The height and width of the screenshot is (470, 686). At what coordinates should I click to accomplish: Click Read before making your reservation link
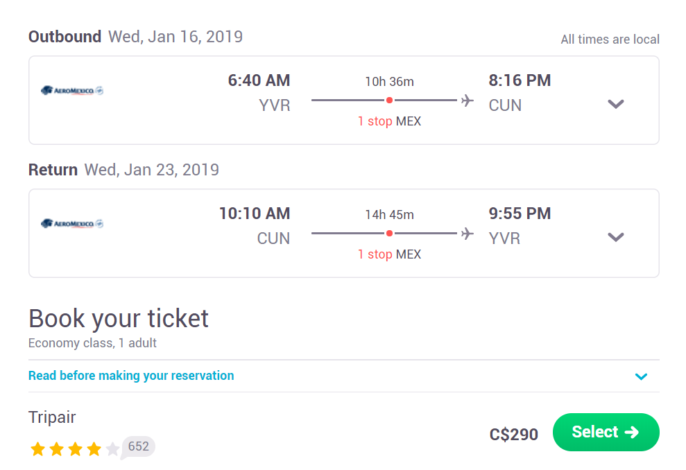pyautogui.click(x=131, y=376)
